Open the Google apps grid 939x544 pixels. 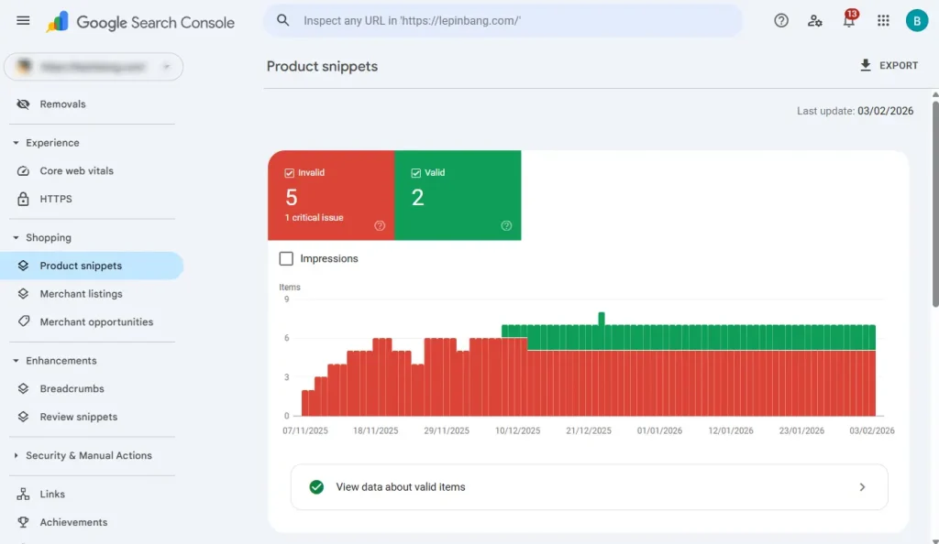click(883, 21)
